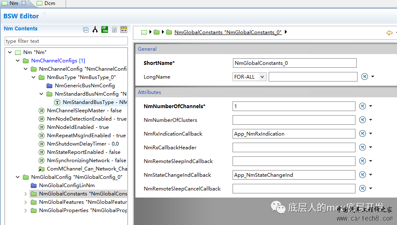Click the NmStateChangeIndCallback clear icon
397x225 pixels.
coord(363,175)
